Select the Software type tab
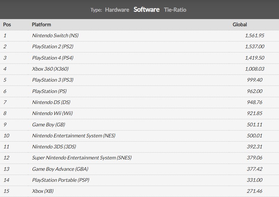 tap(146, 10)
